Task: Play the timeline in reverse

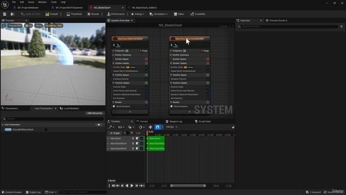Action: [x=127, y=186]
